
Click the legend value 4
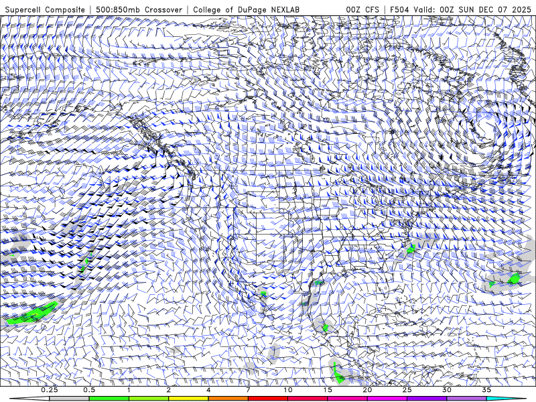(x=208, y=390)
